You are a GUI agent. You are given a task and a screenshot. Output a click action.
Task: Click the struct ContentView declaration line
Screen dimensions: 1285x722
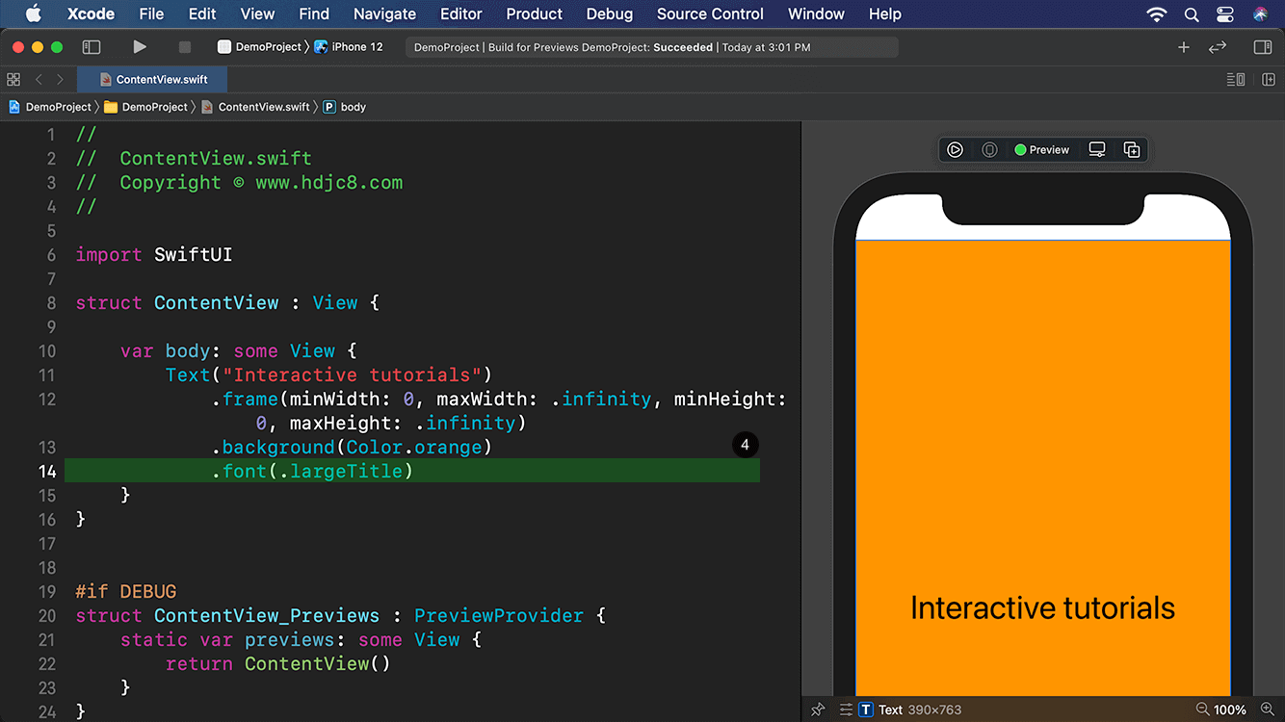tap(227, 302)
